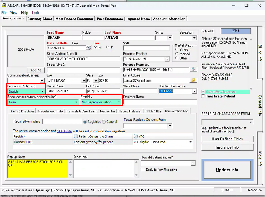Switch to the Summary Sheet tab
This screenshot has width=265, height=197.
[40, 19]
